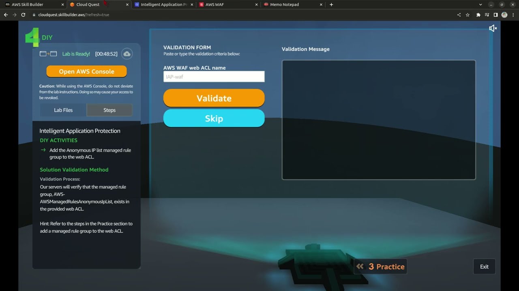Open the browser profile avatar
The image size is (519, 291).
504,15
